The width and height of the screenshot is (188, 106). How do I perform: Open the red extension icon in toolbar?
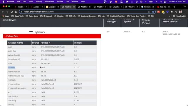[x=159, y=12]
